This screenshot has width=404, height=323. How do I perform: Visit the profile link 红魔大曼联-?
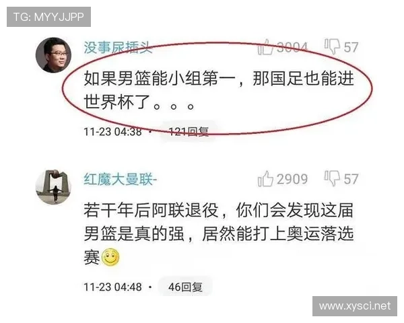click(120, 179)
